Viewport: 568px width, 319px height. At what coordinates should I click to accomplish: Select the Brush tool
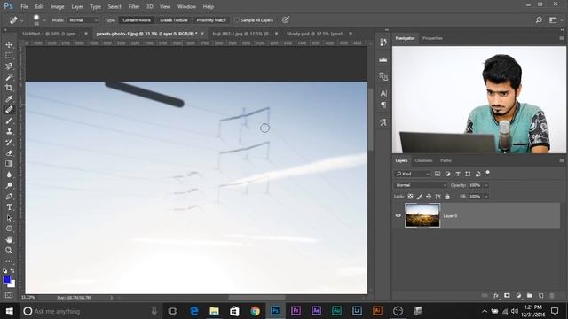pos(9,121)
